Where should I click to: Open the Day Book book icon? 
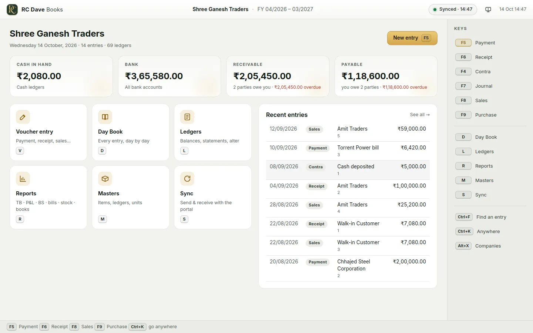click(x=105, y=117)
